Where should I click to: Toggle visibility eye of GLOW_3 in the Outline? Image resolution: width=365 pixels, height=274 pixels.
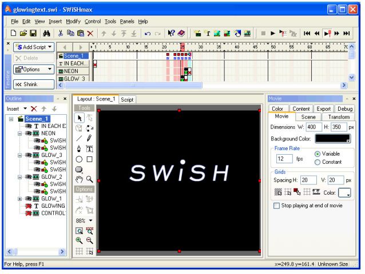(x=29, y=155)
